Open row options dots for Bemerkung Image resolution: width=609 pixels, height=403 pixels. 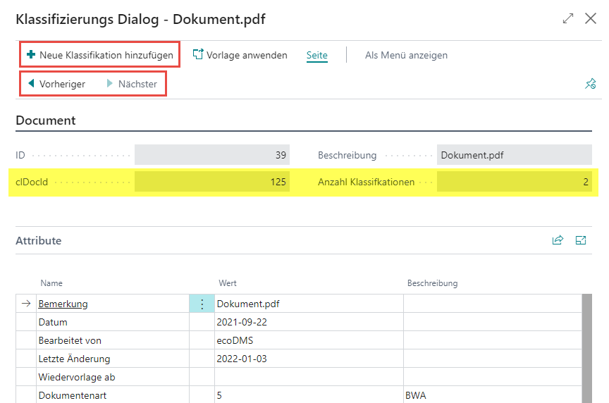pos(202,304)
